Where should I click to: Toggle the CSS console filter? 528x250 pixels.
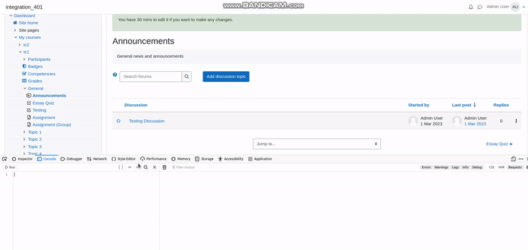(492, 168)
